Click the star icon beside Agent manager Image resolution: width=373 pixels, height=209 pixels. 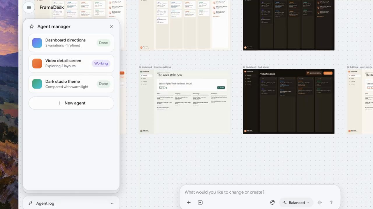pos(31,26)
